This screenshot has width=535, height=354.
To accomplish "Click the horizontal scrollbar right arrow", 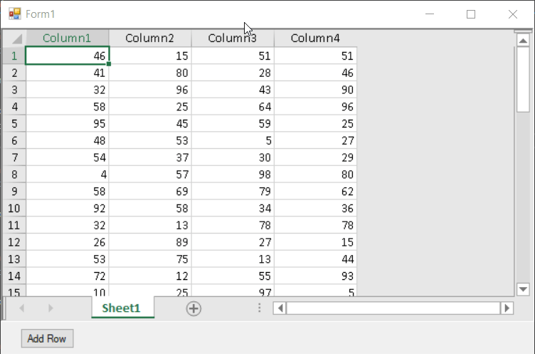I will [507, 308].
